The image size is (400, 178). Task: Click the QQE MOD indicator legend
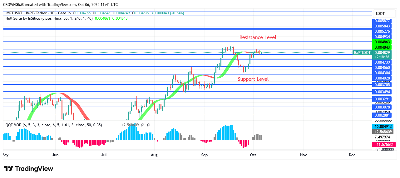54,125
